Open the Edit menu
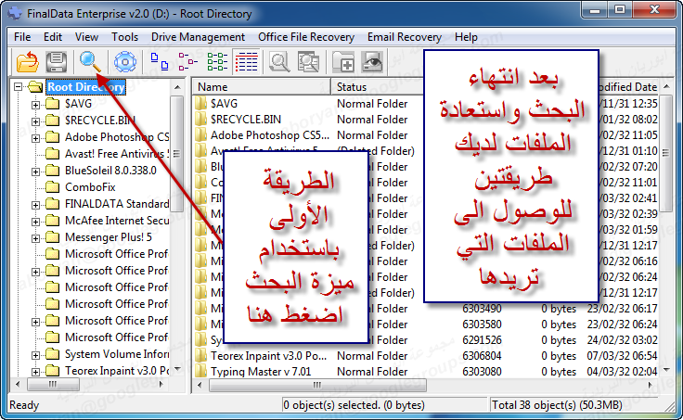The width and height of the screenshot is (683, 420). point(53,37)
